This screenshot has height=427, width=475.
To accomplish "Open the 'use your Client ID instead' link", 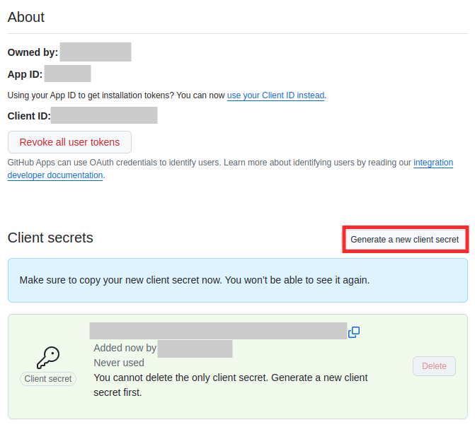I will pos(275,95).
